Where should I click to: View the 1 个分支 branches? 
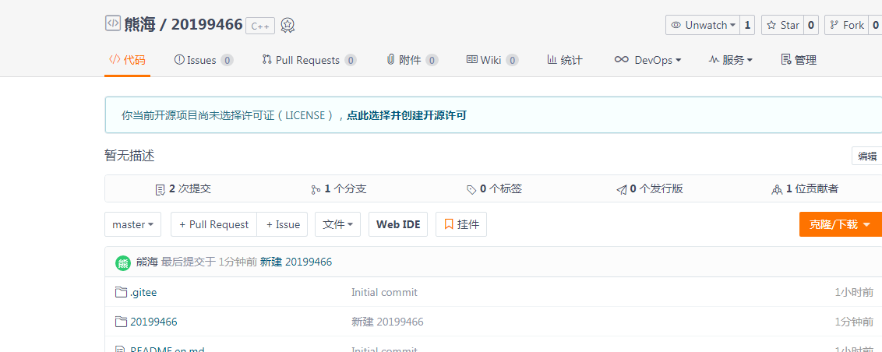[x=339, y=189]
